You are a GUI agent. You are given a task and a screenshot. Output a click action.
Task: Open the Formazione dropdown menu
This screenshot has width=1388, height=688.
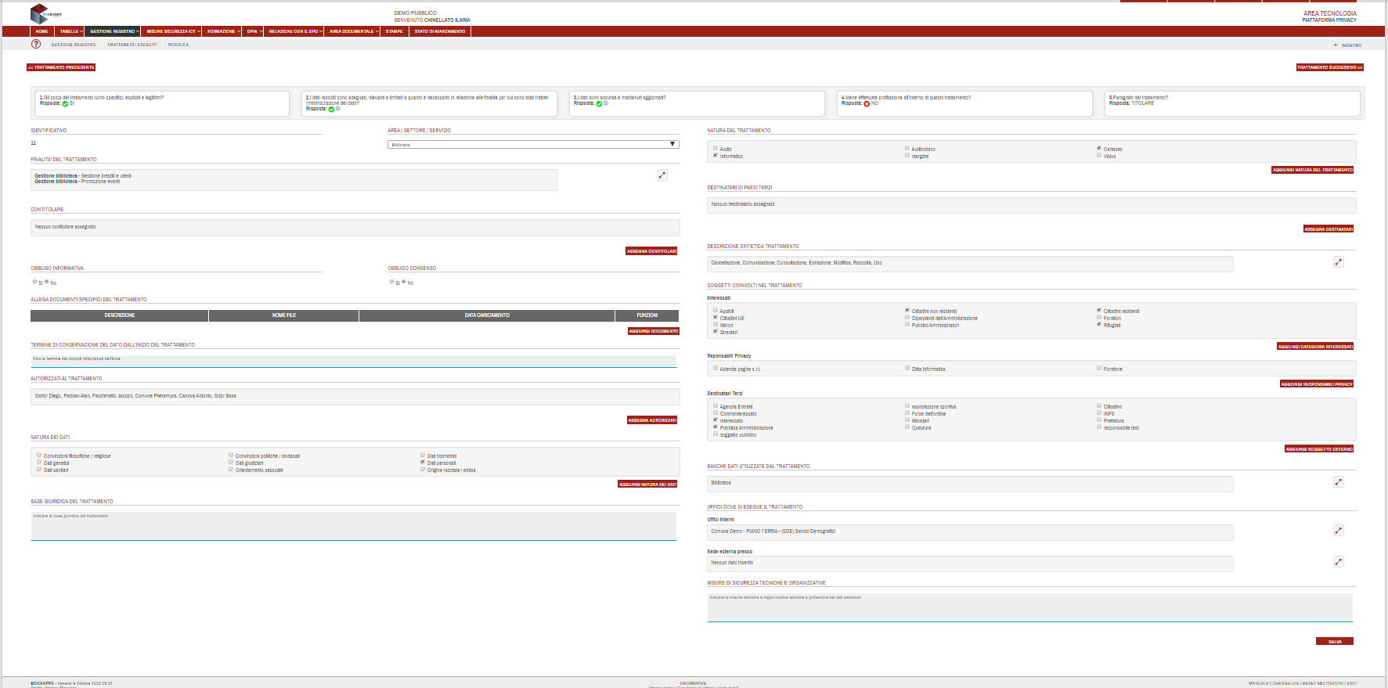point(222,31)
